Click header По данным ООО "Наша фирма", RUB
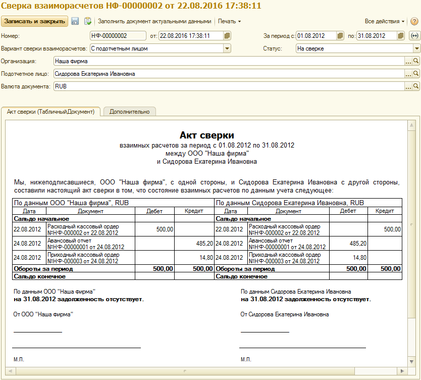Screen dimensions: 421x380 [x=71, y=203]
